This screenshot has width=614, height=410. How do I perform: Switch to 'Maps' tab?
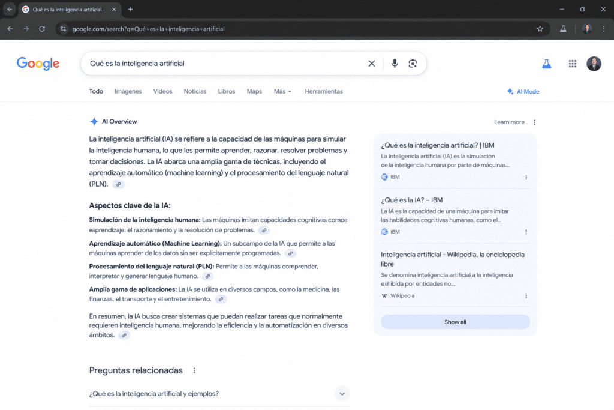click(254, 91)
